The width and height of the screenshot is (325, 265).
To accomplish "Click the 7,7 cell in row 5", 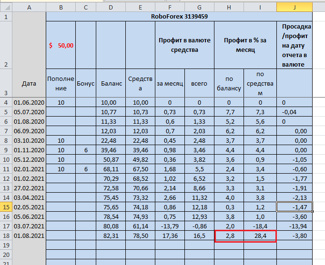I will point(229,112).
